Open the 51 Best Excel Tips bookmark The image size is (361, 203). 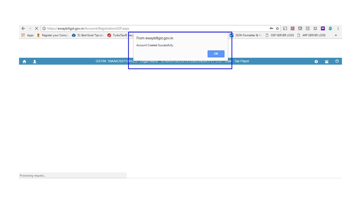(88, 35)
